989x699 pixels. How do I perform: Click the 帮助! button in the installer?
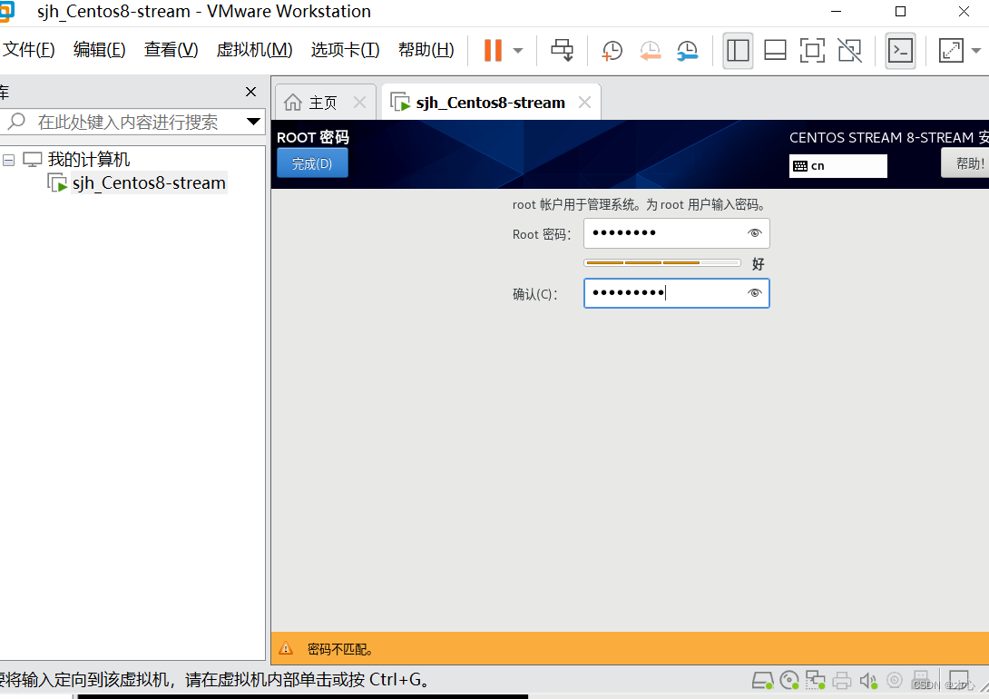coord(967,163)
